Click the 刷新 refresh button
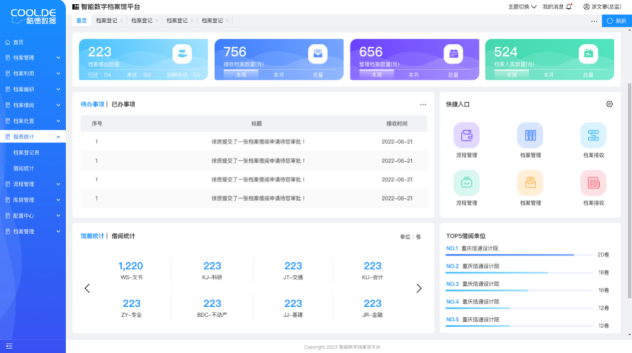 pyautogui.click(x=616, y=20)
